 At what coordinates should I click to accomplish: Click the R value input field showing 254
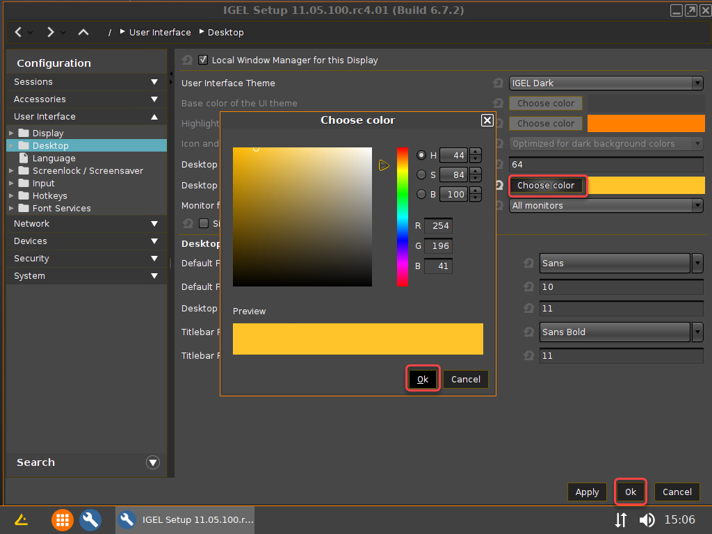click(438, 226)
